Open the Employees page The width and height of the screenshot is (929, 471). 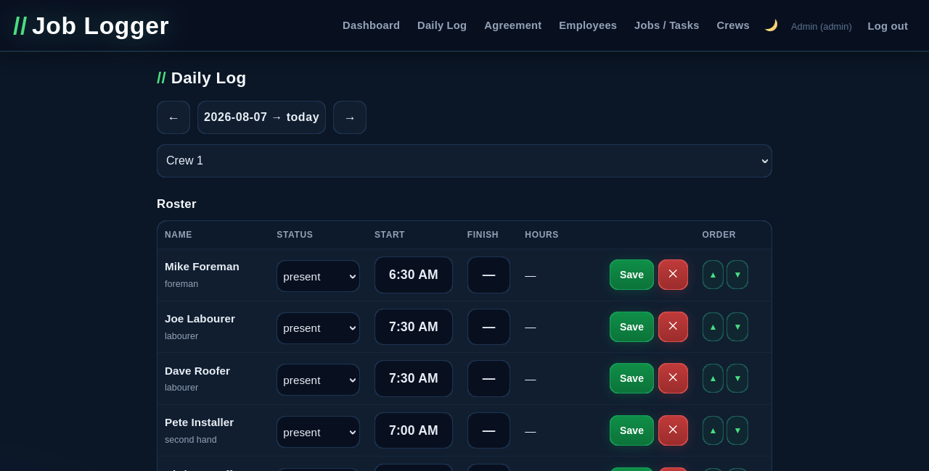click(x=588, y=25)
